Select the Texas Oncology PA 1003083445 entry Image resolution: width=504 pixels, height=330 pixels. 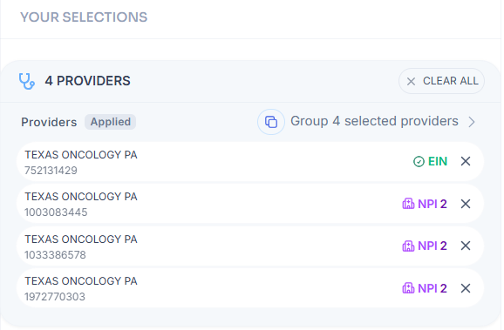click(250, 204)
